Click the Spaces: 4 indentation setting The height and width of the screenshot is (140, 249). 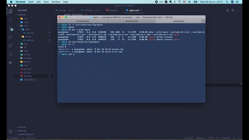201,138
